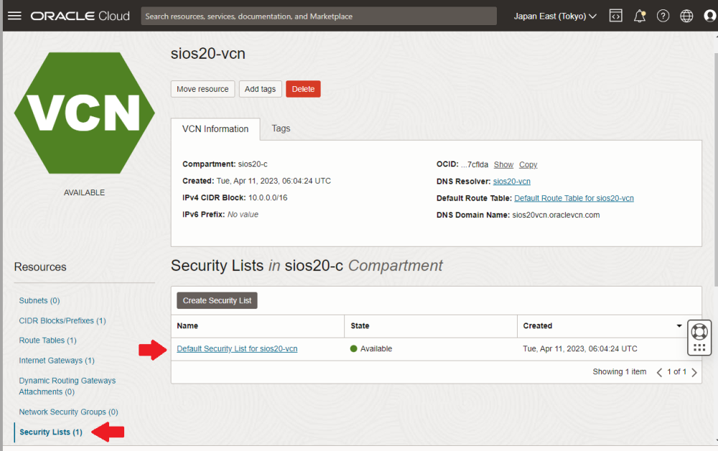This screenshot has width=718, height=451.
Task: Open Internet Gateways (1) in Resources
Action: 57,361
